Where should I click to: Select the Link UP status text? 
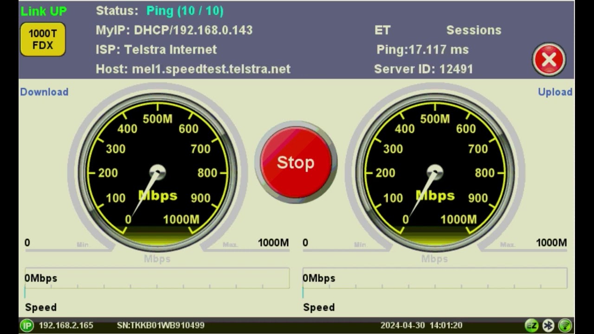[x=44, y=11]
